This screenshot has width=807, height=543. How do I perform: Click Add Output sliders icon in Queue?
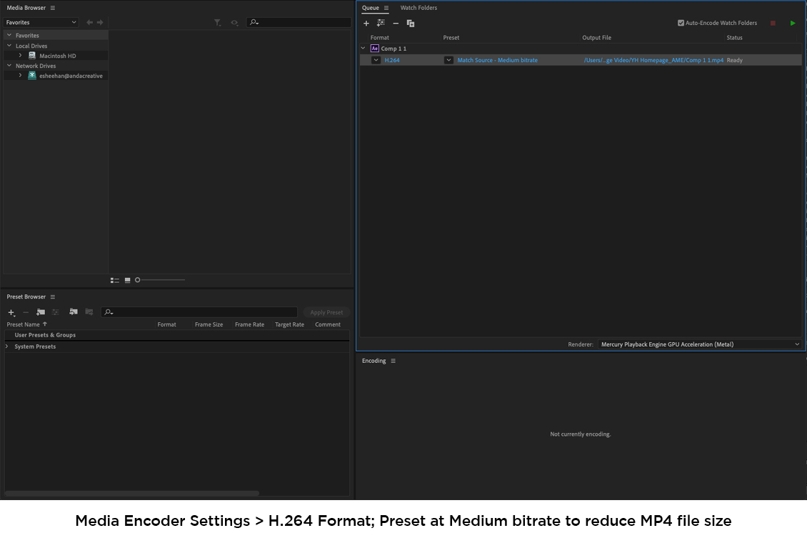tap(381, 23)
